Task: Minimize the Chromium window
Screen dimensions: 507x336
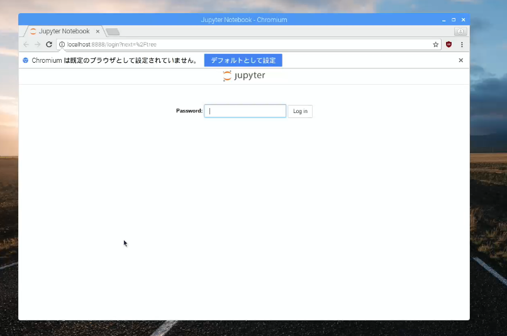Action: [x=443, y=20]
